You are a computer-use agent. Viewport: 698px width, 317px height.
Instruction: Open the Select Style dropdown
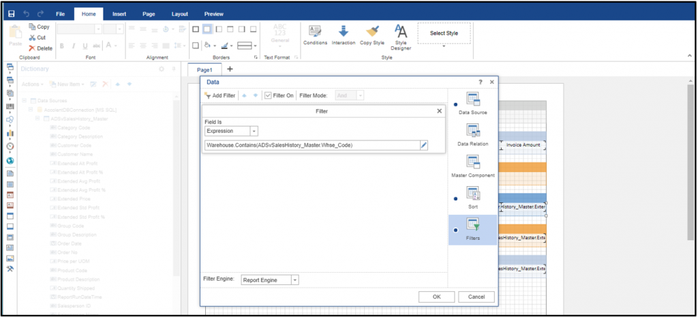coord(444,46)
